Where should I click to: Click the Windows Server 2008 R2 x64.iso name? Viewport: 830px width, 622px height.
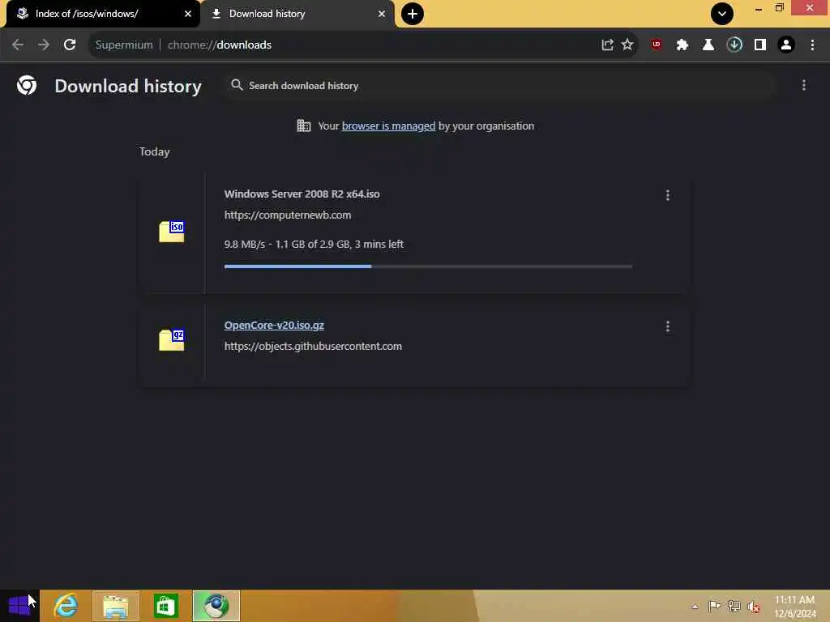[302, 194]
